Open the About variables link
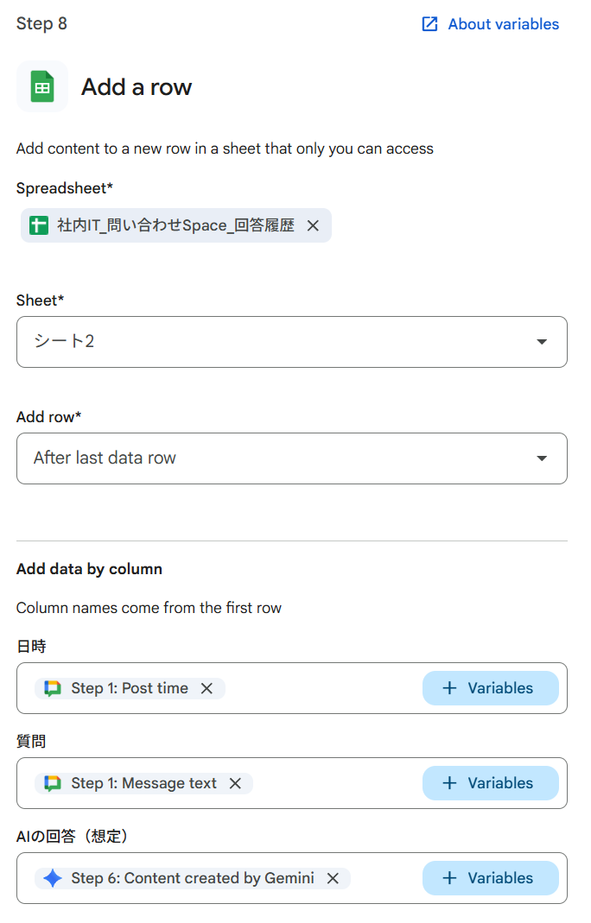591x923 pixels. tap(503, 24)
